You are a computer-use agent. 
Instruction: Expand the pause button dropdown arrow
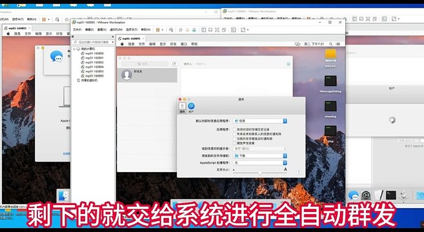(x=163, y=30)
